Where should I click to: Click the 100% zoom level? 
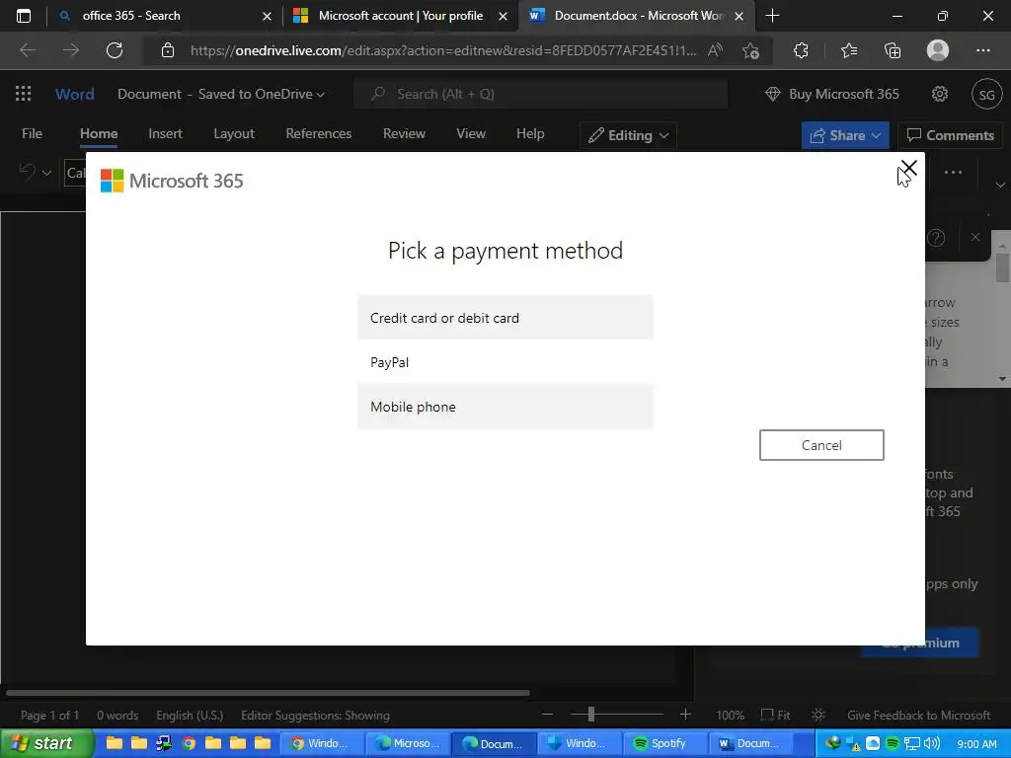click(730, 716)
